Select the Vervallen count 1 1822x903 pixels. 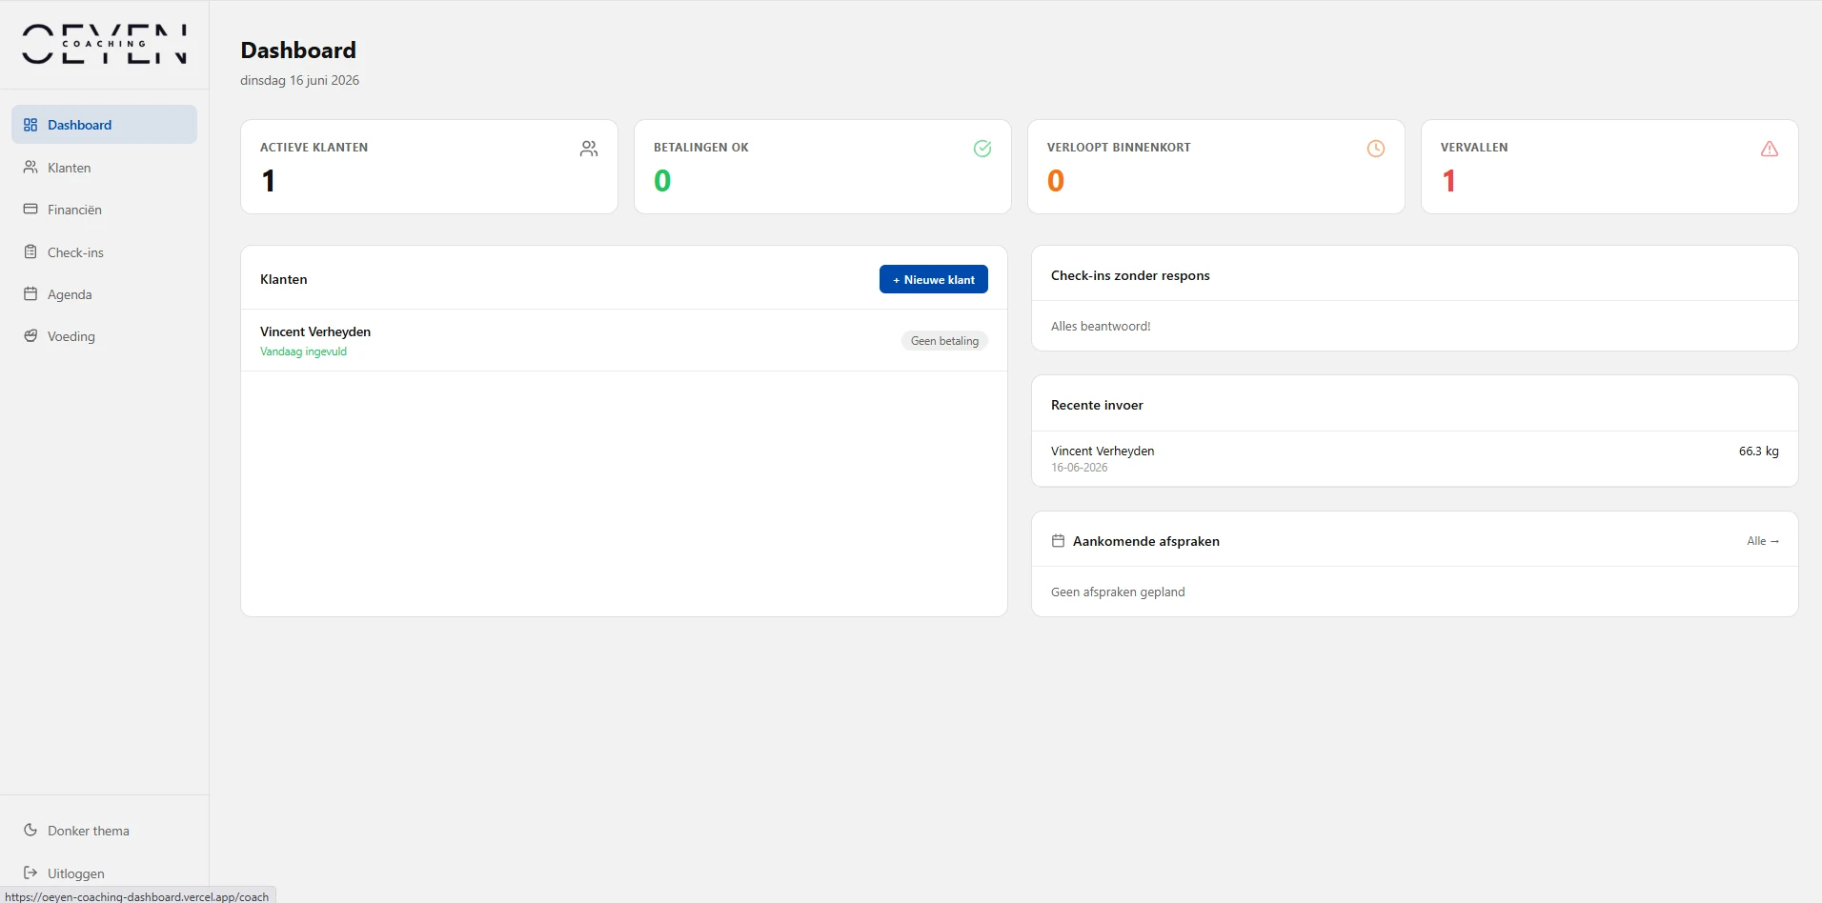pyautogui.click(x=1448, y=181)
